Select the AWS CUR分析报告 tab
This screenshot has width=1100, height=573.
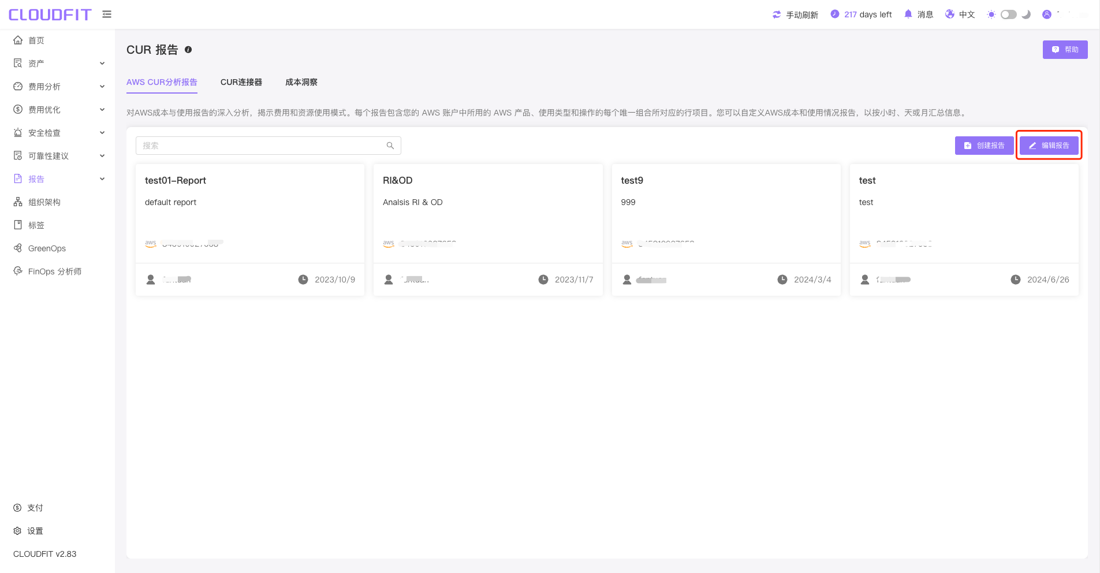162,82
